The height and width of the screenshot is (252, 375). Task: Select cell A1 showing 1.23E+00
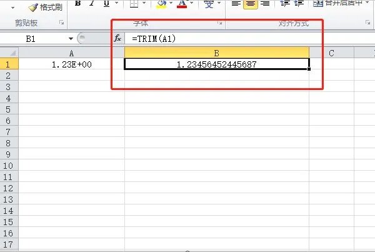[x=71, y=64]
